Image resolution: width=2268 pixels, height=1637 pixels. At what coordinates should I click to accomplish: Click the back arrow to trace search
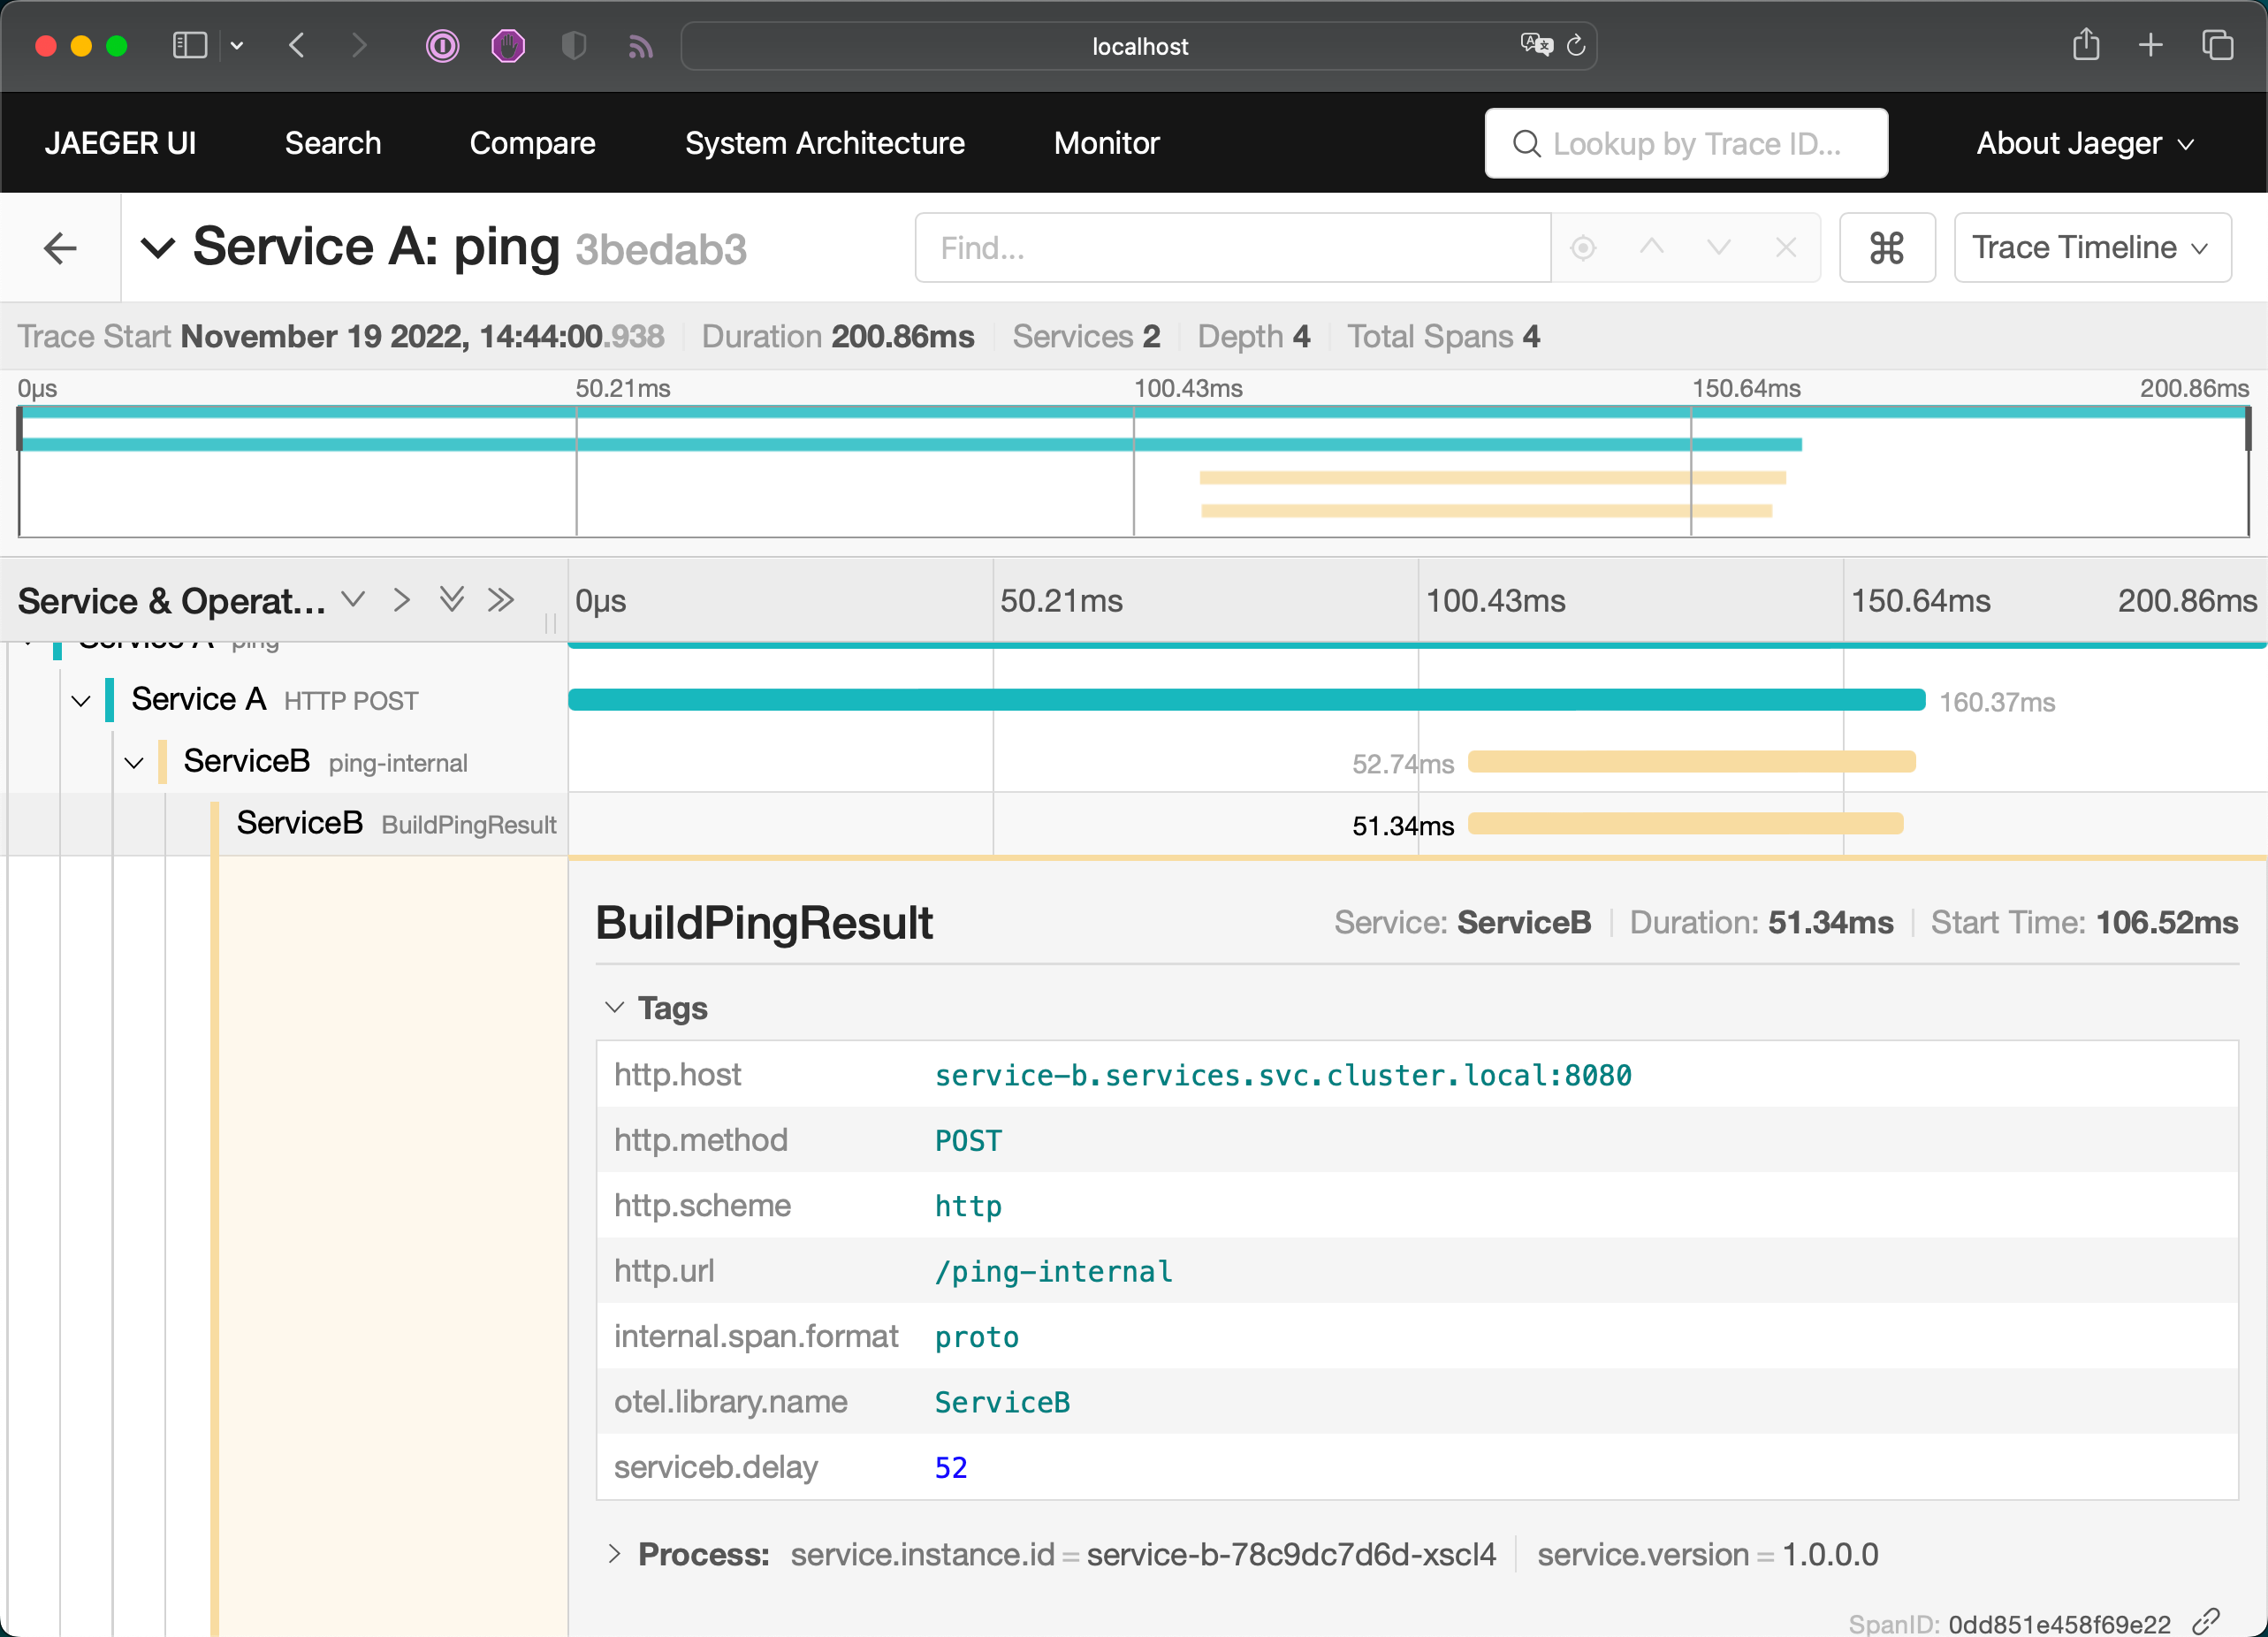[60, 247]
